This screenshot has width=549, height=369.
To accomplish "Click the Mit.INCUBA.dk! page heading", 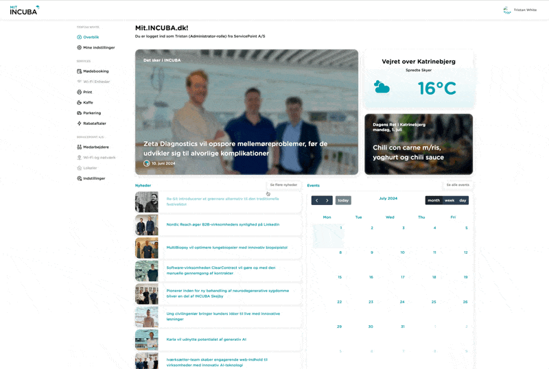I will point(162,28).
